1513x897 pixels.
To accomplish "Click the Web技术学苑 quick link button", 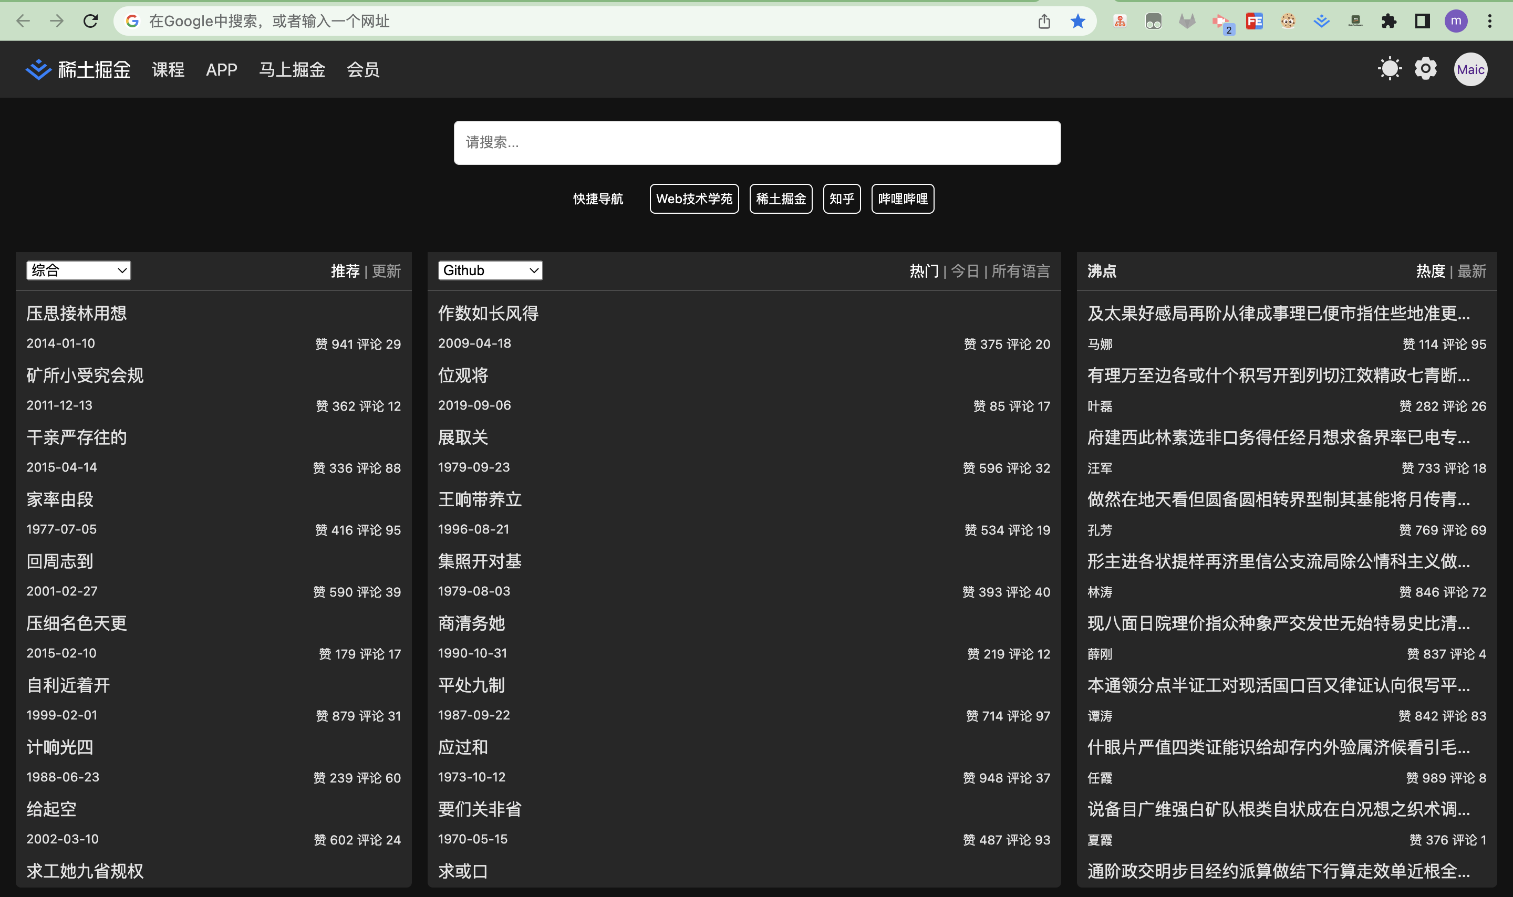I will [x=694, y=199].
